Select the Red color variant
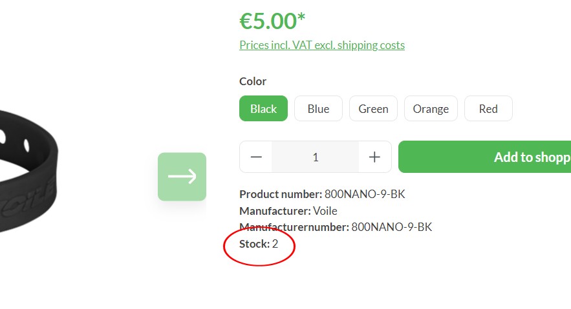 point(488,109)
